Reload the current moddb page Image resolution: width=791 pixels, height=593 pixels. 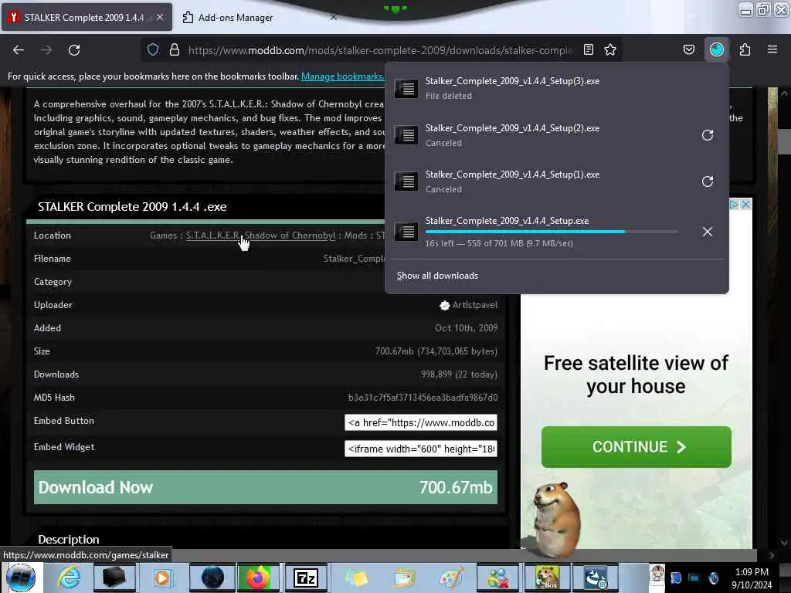pos(74,50)
